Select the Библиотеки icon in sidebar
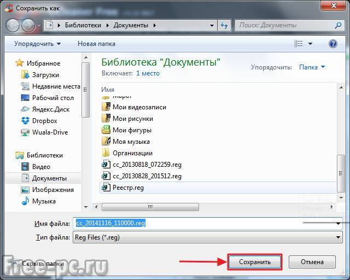 pyautogui.click(x=20, y=155)
